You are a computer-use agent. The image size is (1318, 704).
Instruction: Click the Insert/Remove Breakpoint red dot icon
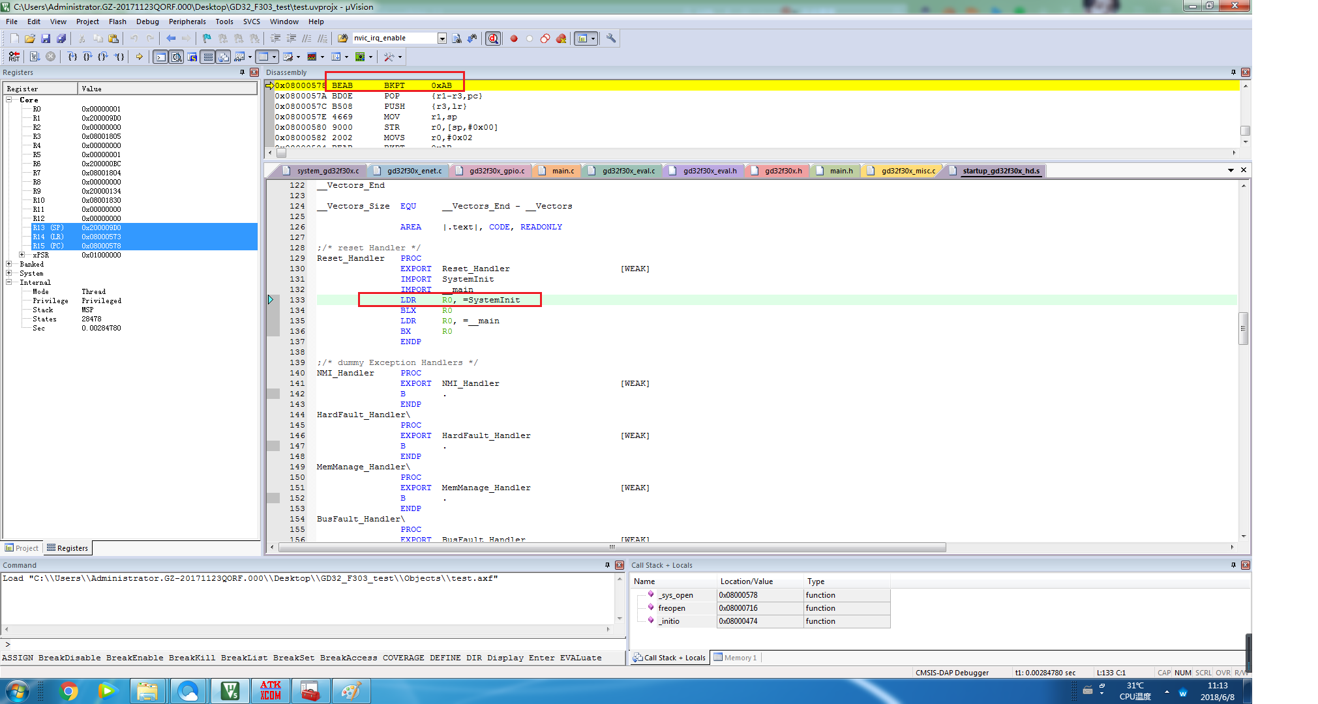coord(514,38)
